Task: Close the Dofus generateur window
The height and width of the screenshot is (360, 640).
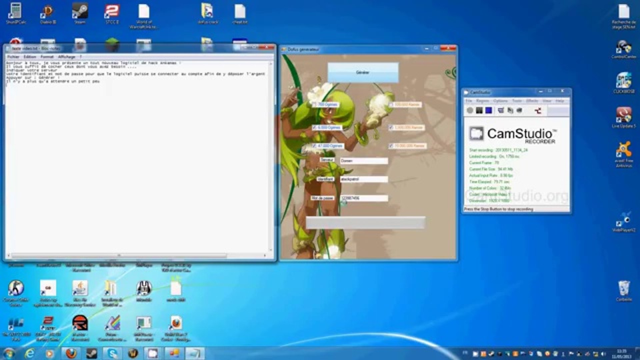Action: [x=448, y=49]
